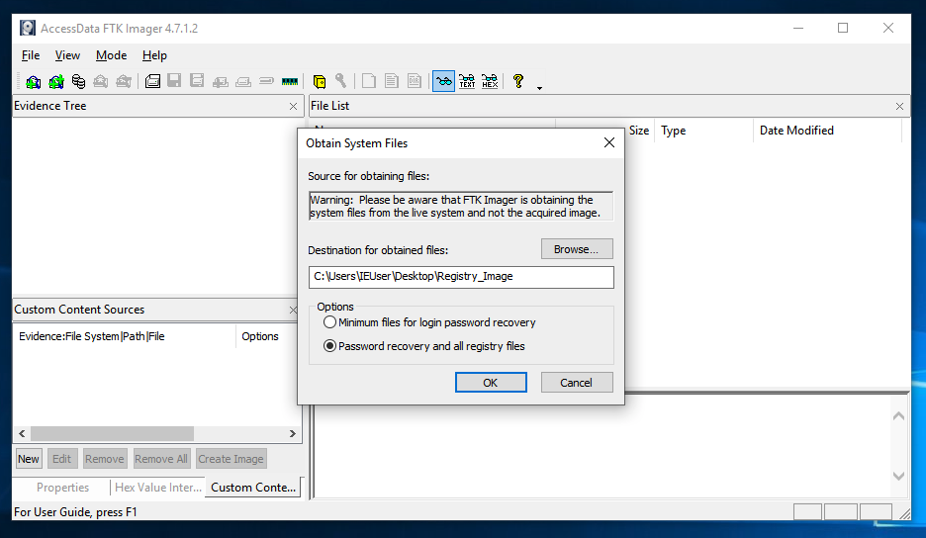This screenshot has width=926, height=538.
Task: Click Export Logical Image (AD1) icon
Action: (x=197, y=81)
